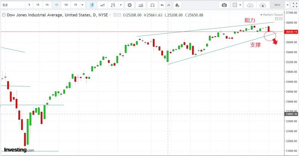Open chart settings gear icon
The height and width of the screenshot is (156, 299).
coord(129,5)
